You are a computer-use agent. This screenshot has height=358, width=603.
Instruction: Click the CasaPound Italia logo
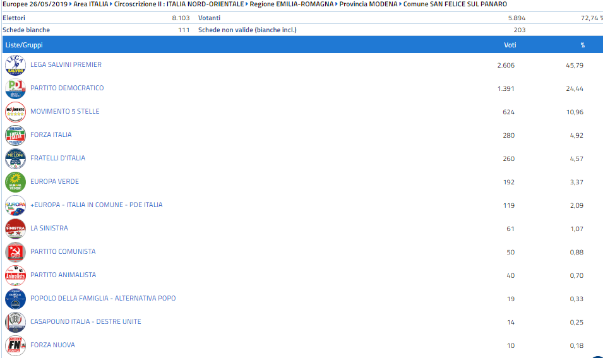15,322
